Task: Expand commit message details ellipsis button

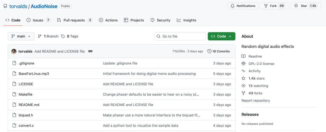Action: 90,51
